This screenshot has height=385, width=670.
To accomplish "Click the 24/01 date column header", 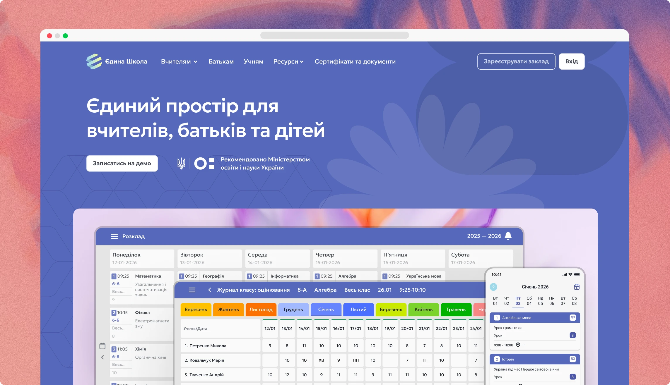I will click(476, 329).
